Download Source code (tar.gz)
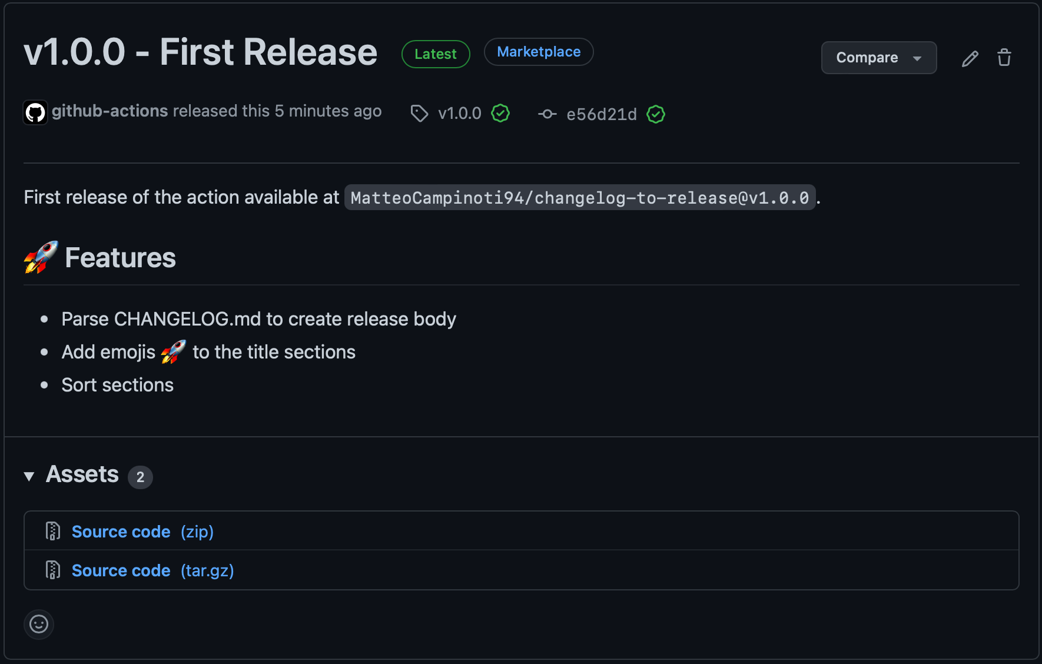The width and height of the screenshot is (1042, 664). click(153, 570)
